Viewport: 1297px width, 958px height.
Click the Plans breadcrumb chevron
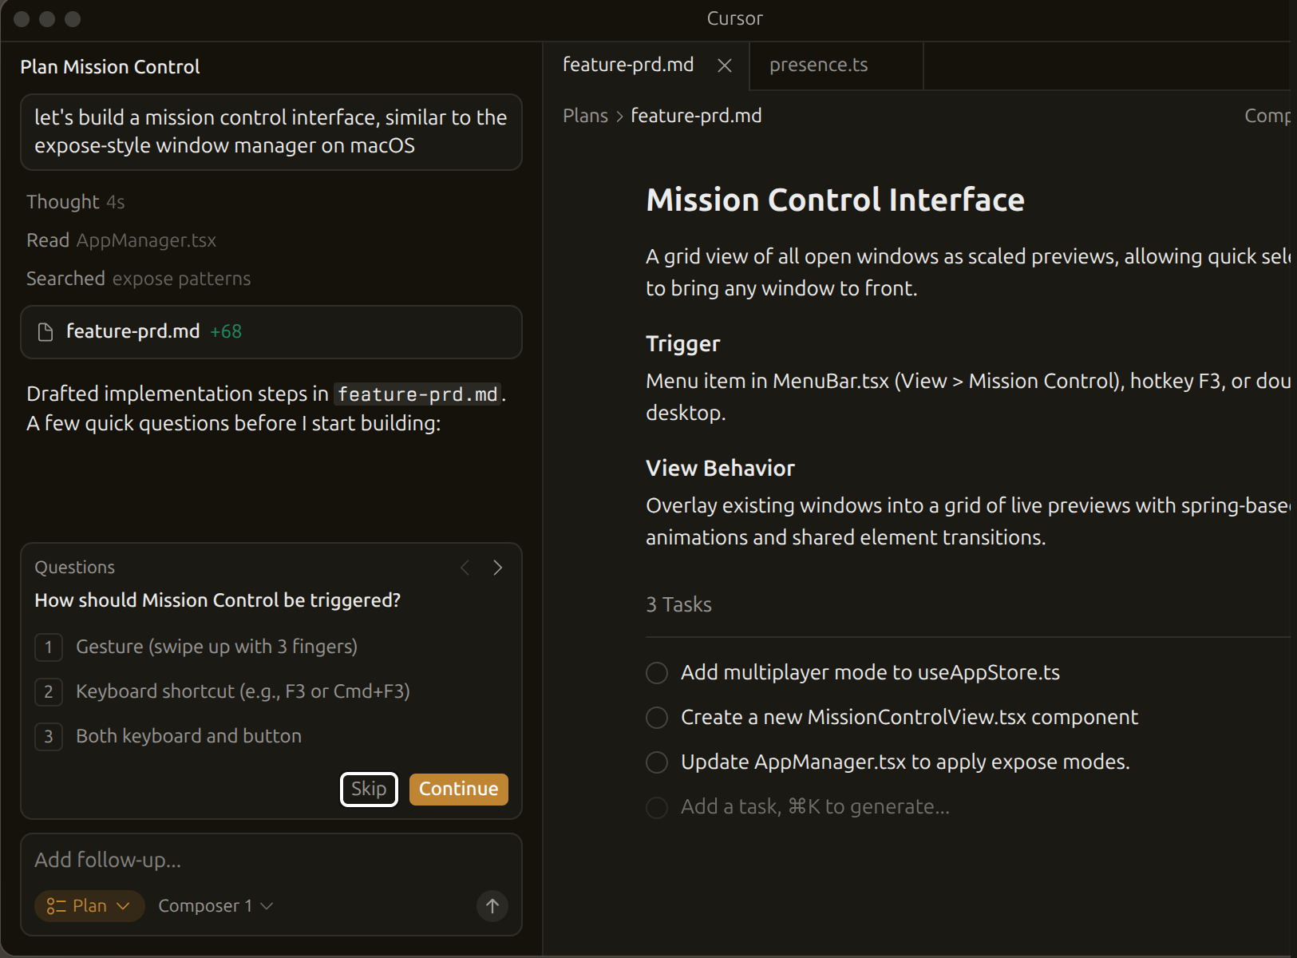[x=619, y=116]
